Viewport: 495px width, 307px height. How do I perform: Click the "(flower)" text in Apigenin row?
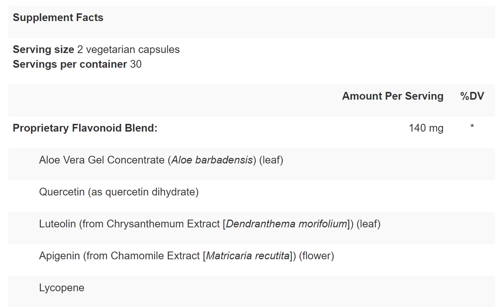click(316, 256)
